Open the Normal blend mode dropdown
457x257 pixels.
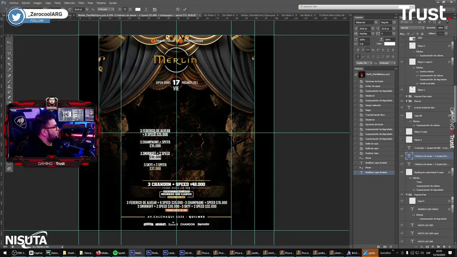412,28
